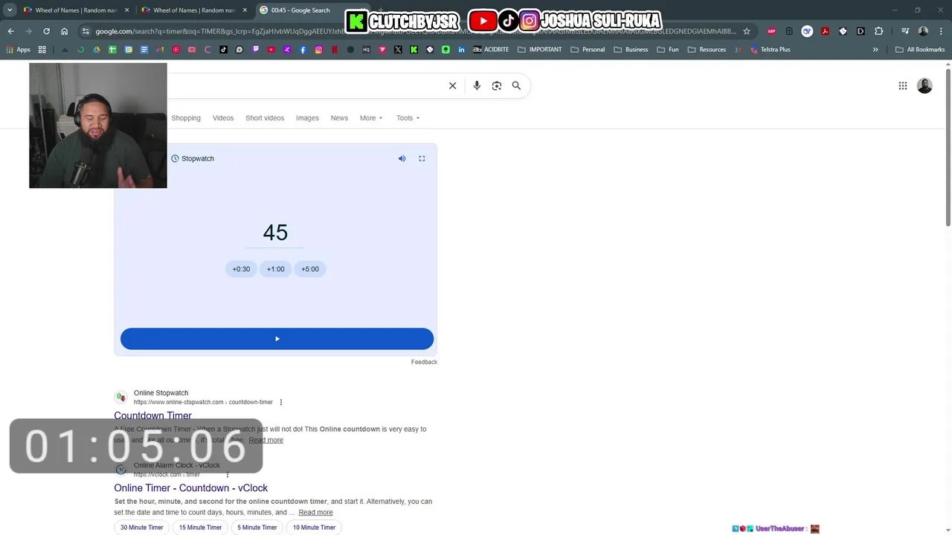The height and width of the screenshot is (535, 952).
Task: Open more options for vClock result
Action: click(228, 475)
